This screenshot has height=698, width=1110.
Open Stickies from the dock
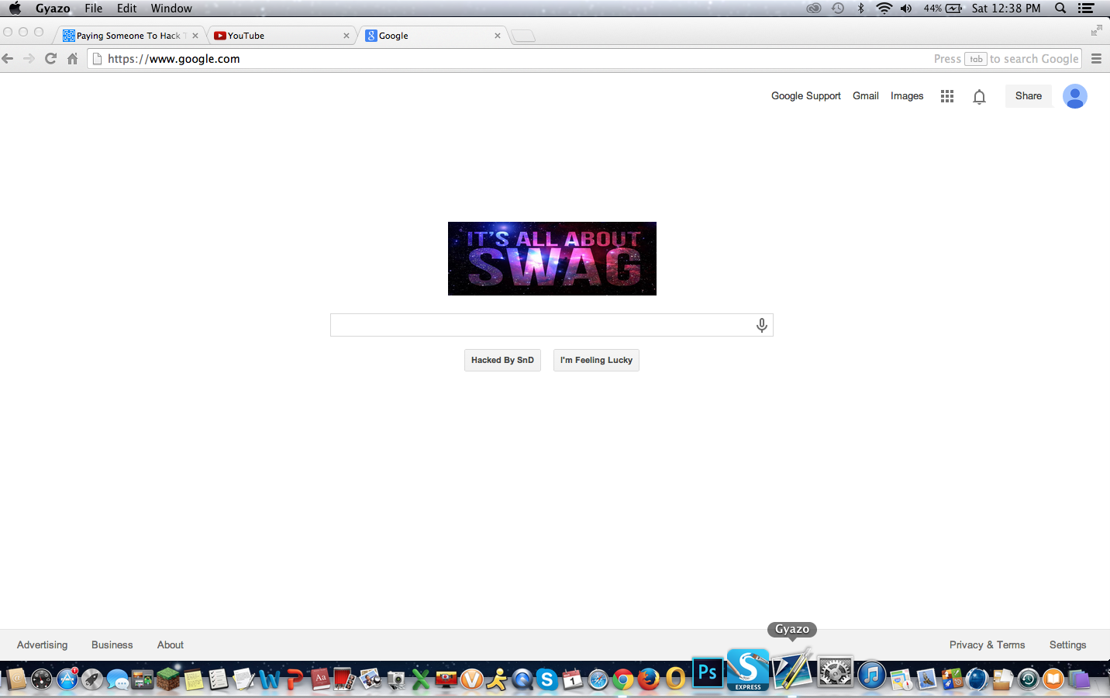[194, 679]
